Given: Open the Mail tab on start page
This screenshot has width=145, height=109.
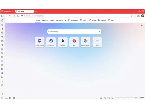Looking at the screenshot, I should [x=111, y=20].
